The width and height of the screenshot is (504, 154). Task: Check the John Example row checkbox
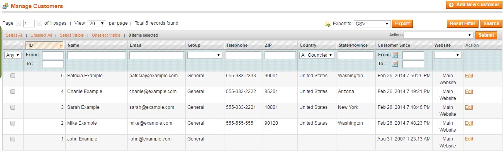coord(13,139)
